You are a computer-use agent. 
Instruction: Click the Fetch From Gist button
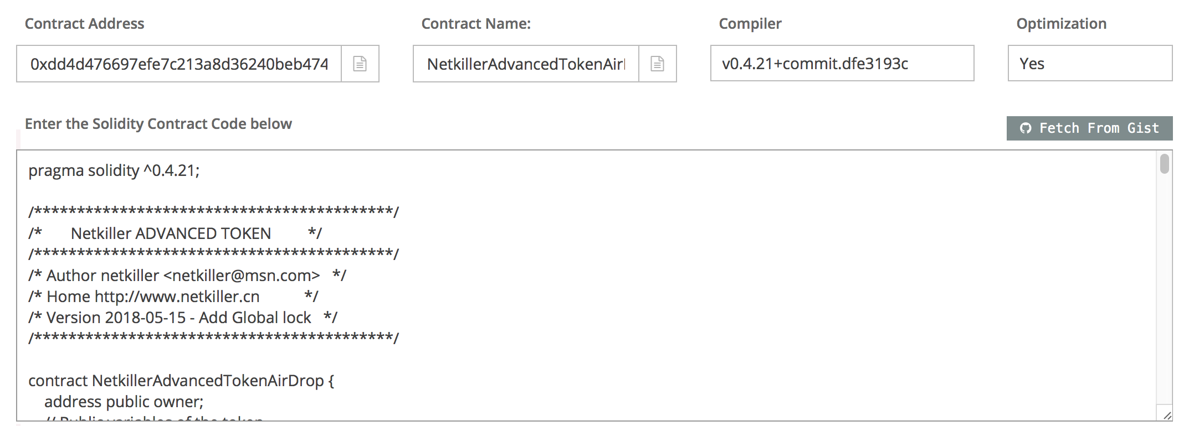[x=1089, y=128]
